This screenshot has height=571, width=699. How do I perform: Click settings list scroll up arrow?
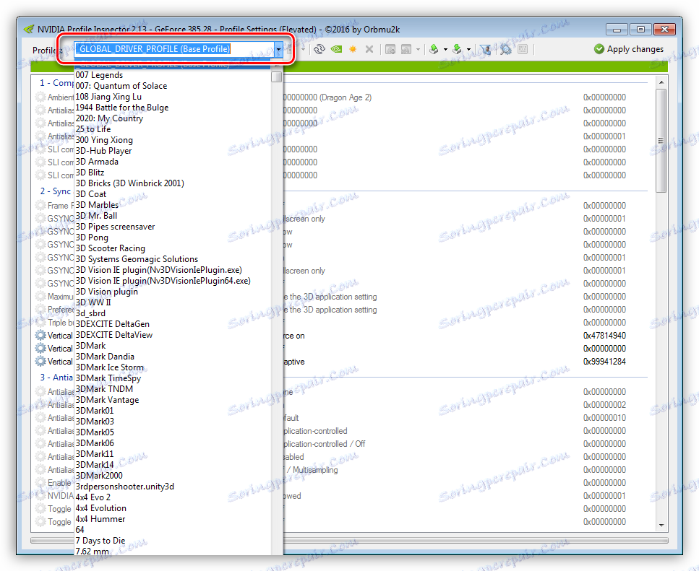661,82
